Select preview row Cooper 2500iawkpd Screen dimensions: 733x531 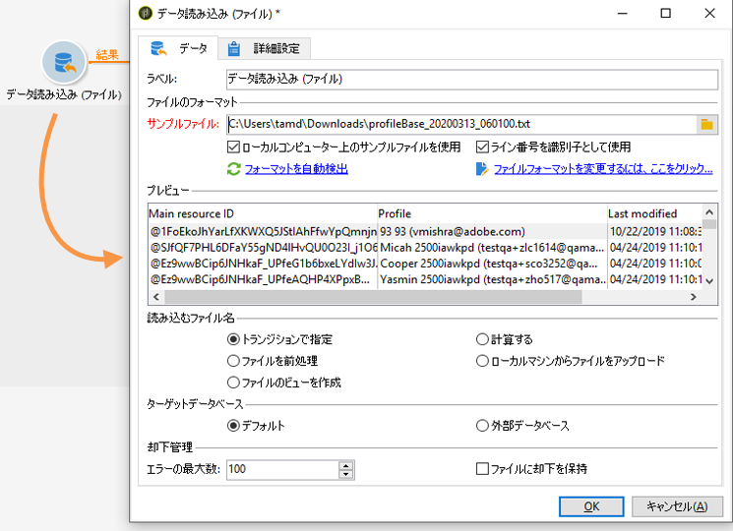(x=425, y=264)
